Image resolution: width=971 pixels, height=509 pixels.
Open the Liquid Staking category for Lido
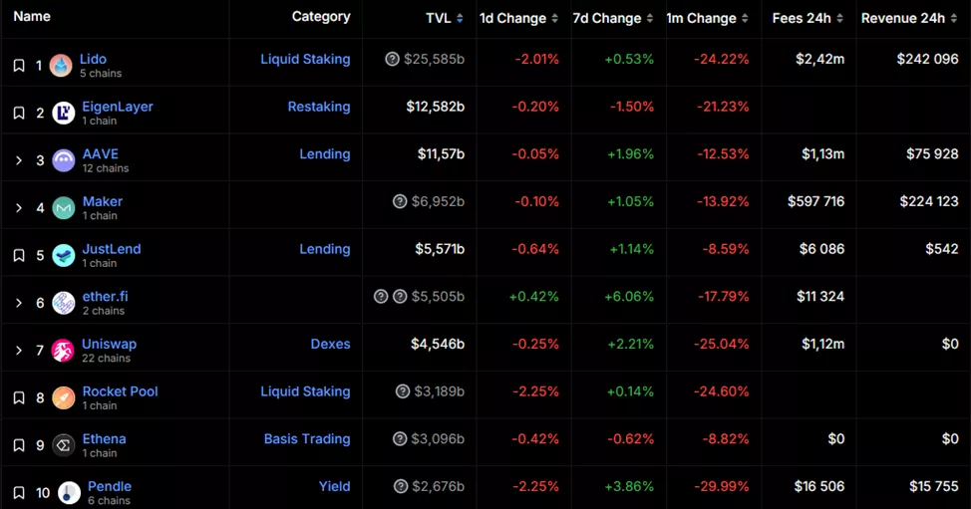[x=305, y=60]
